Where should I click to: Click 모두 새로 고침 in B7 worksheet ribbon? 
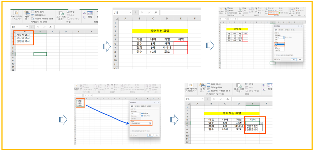pos(61,15)
